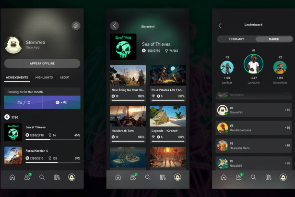Select the HIGHLIGHTS tab
Viewport: 295px width, 197px height.
point(44,77)
